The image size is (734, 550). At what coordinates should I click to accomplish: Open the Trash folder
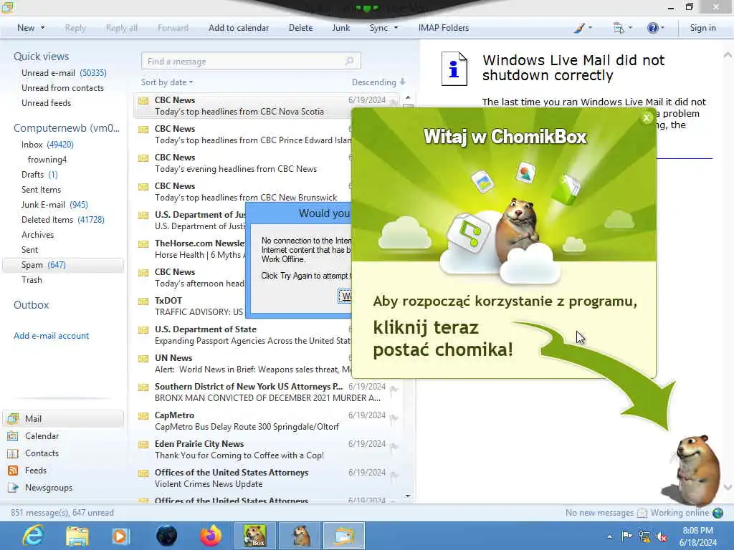point(32,280)
